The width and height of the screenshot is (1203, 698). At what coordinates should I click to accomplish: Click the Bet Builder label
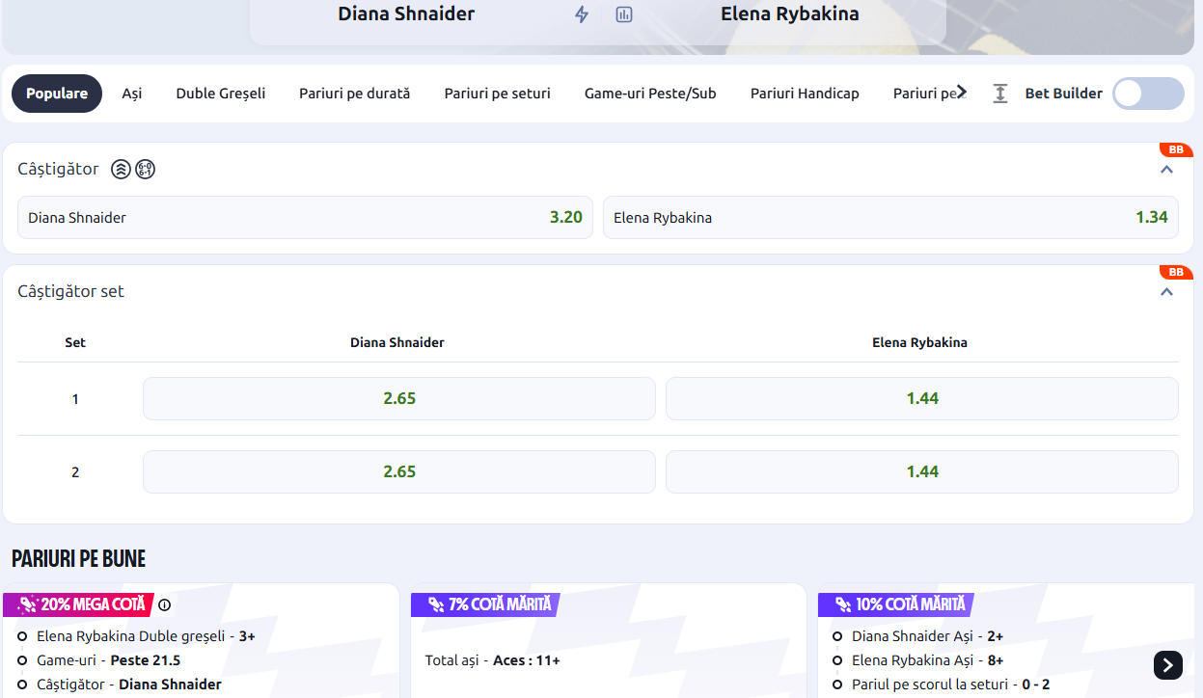[x=1064, y=94]
